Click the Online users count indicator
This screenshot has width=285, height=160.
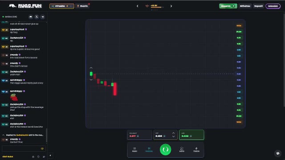pyautogui.click(x=10, y=17)
